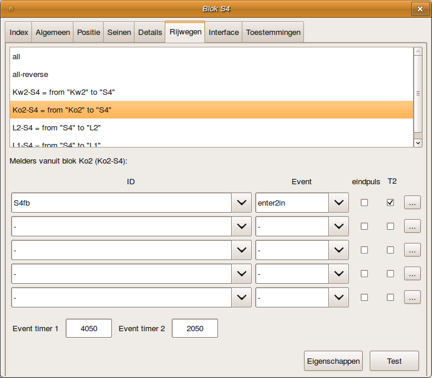Open the ID dropdown in the third row
The image size is (432, 378).
pos(241,250)
